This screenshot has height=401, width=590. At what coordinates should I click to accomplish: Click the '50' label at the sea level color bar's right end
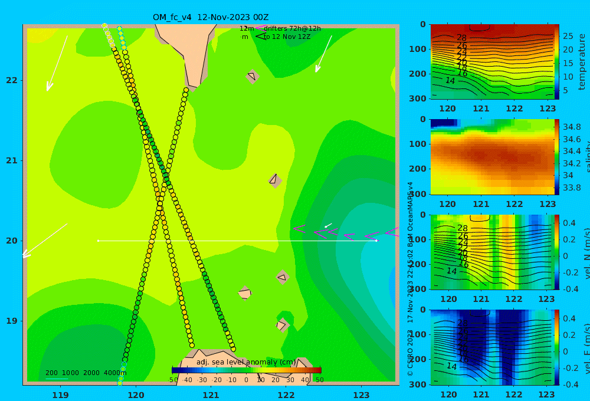point(319,380)
